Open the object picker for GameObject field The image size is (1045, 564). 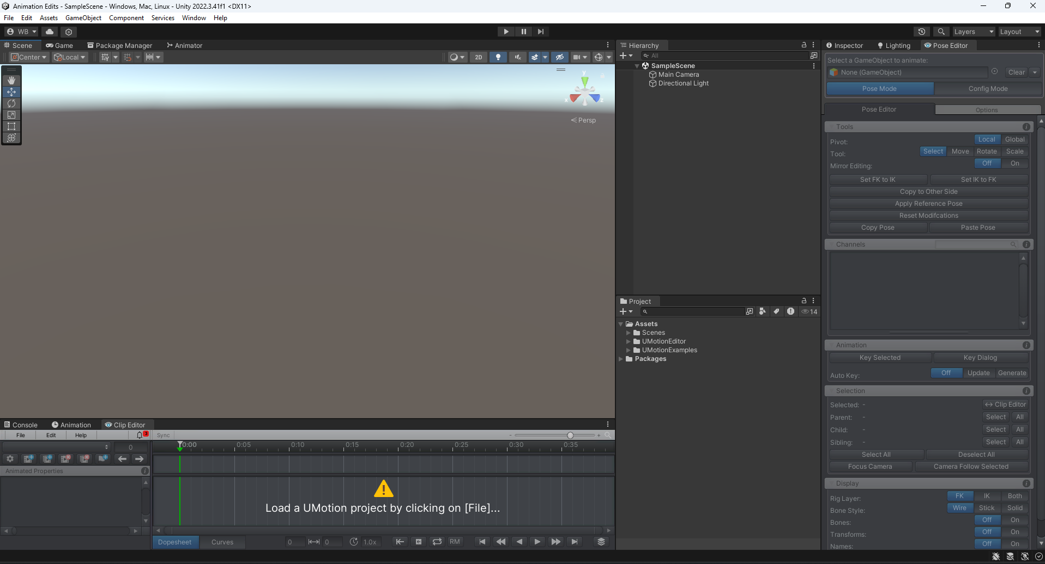(994, 72)
